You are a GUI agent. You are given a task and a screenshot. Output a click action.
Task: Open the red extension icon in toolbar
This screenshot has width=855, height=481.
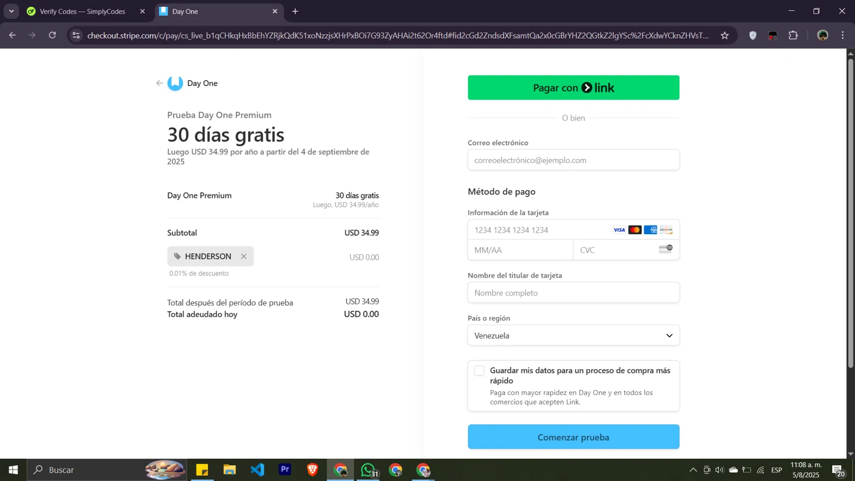773,35
